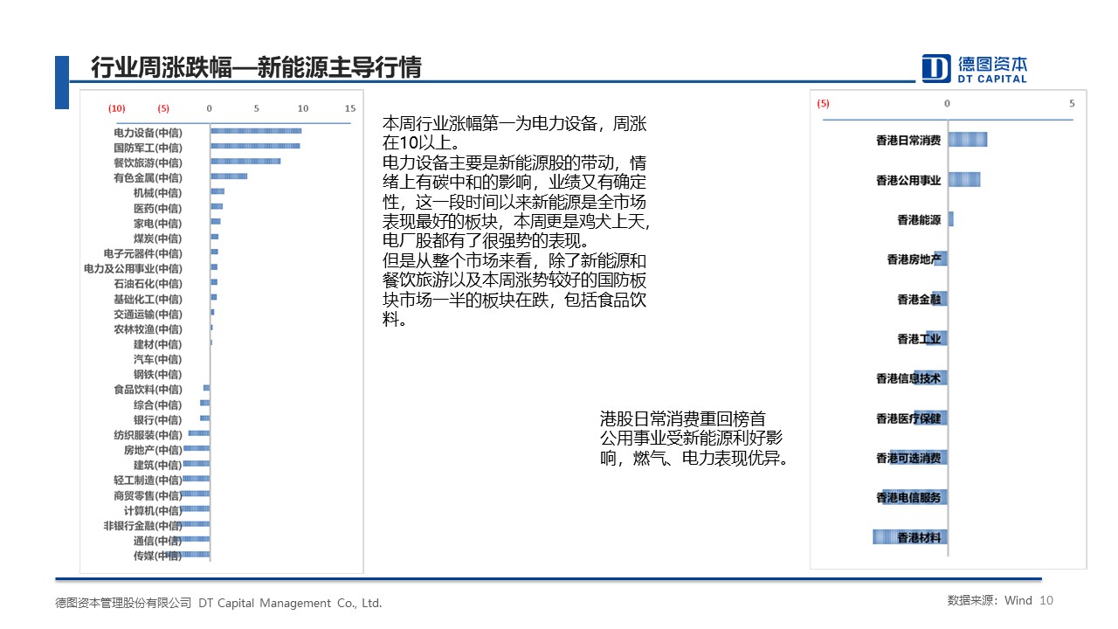Select the 国防军工(中信) category label
This screenshot has height=629, width=1118.
[148, 148]
